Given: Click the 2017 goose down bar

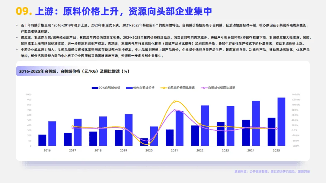Looking at the screenshot, I should point(78,132).
